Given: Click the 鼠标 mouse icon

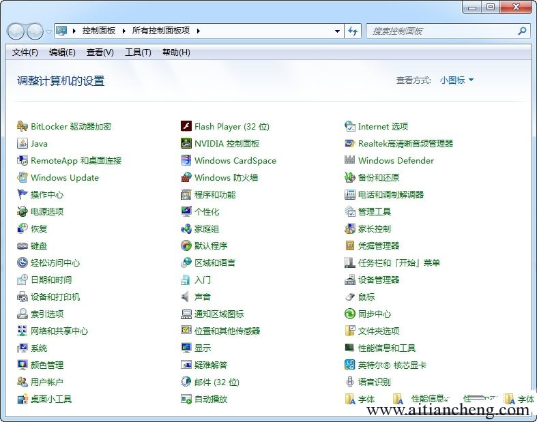Looking at the screenshot, I should click(349, 297).
